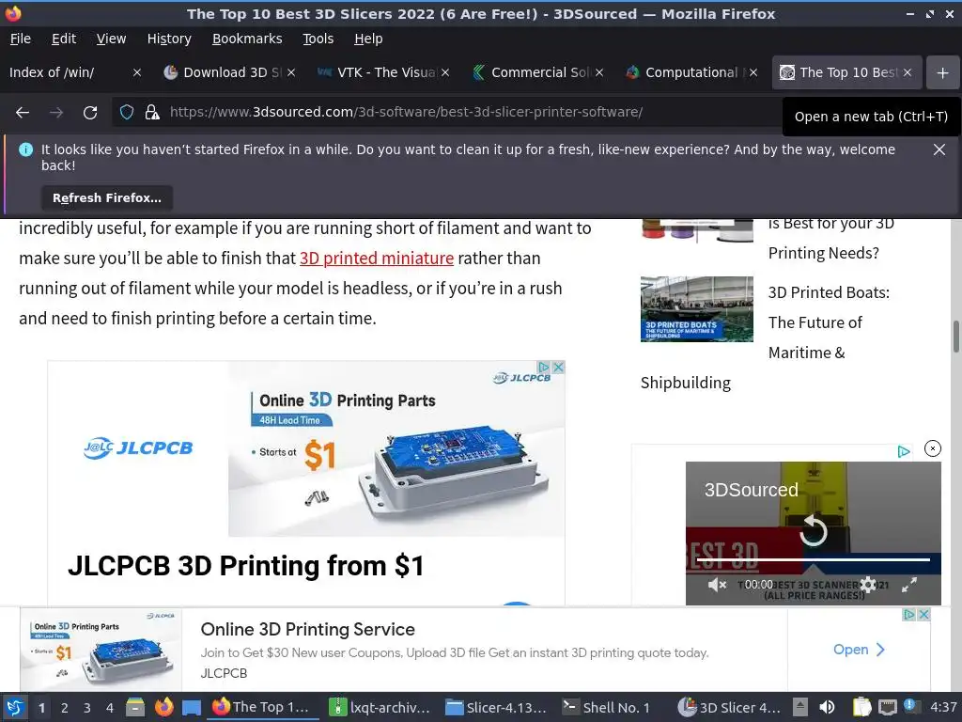Close the Index of /win/ tab
Viewport: 962px width, 722px height.
click(x=137, y=72)
